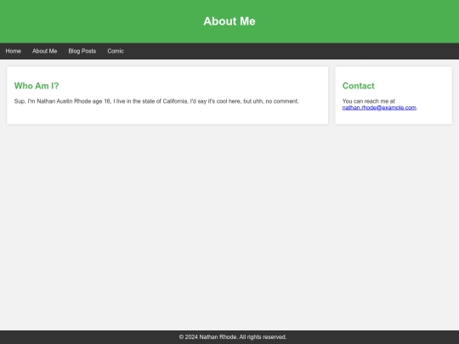Go to the About Me nav link
The width and height of the screenshot is (459, 344).
point(44,51)
